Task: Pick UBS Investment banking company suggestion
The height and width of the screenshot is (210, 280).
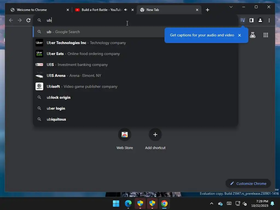Action: tap(136, 65)
